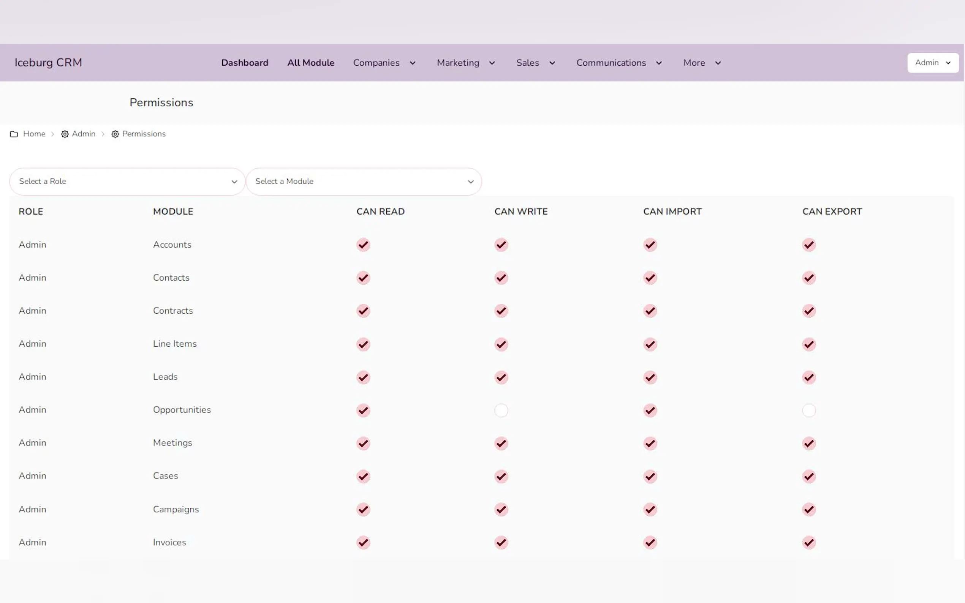The height and width of the screenshot is (603, 965).
Task: Click the Home folder icon in breadcrumb
Action: tap(14, 134)
